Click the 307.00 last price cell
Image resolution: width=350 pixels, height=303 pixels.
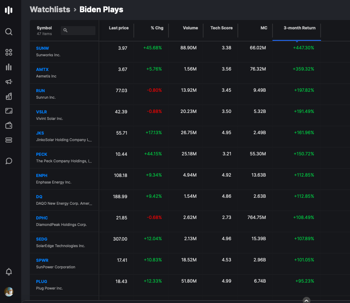[x=120, y=239]
